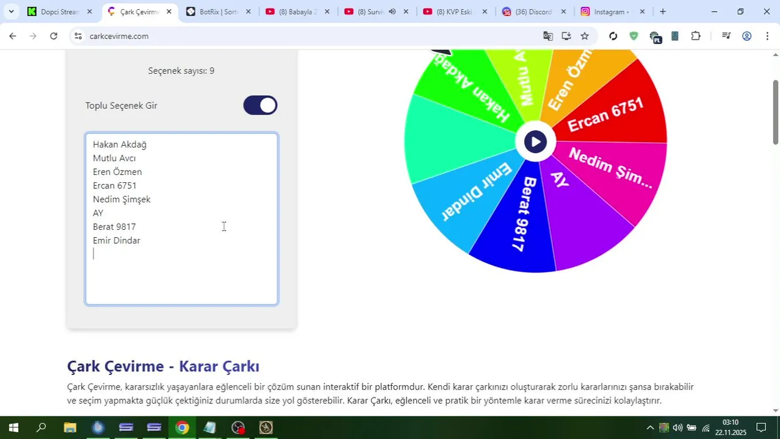This screenshot has width=780, height=439.
Task: Open the translate page icon
Action: [x=548, y=36]
